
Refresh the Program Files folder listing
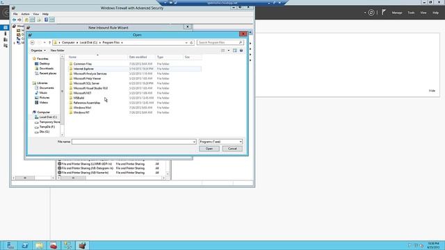pos(192,42)
